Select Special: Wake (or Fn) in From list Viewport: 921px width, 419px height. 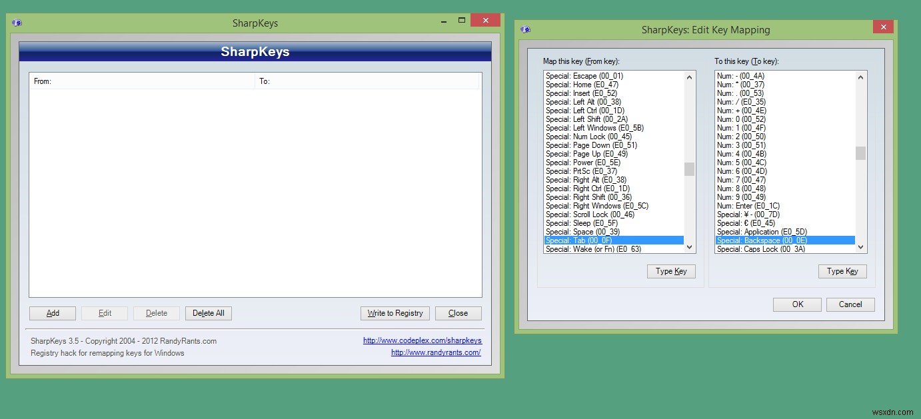(x=614, y=249)
